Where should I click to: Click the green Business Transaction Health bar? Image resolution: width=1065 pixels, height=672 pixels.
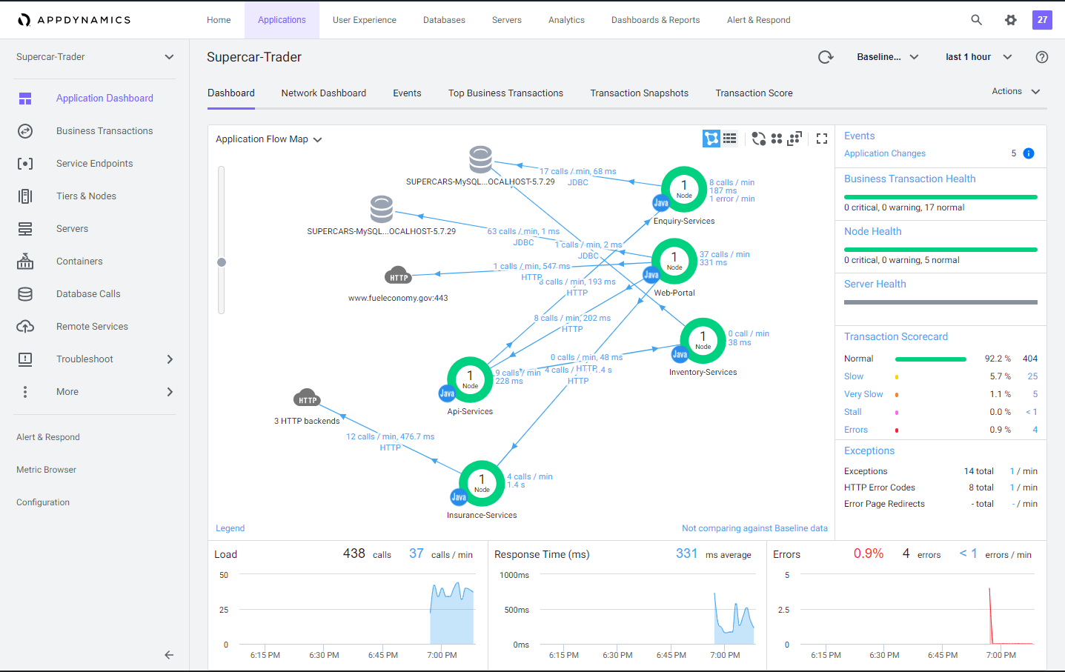click(x=940, y=197)
